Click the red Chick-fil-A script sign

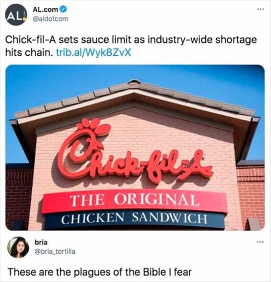point(135,151)
